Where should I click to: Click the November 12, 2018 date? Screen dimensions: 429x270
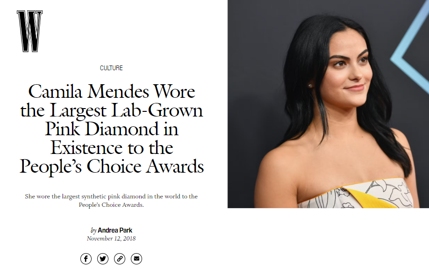click(x=111, y=239)
